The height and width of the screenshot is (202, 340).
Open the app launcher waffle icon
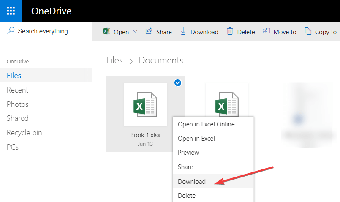click(x=11, y=11)
